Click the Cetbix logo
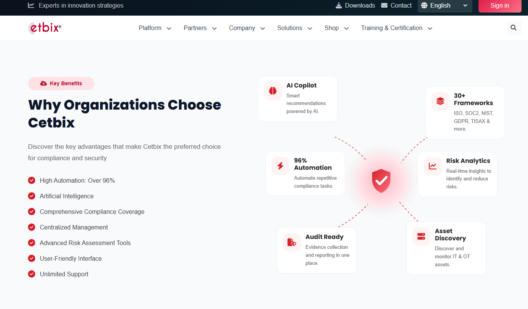528x309 pixels. (45, 28)
